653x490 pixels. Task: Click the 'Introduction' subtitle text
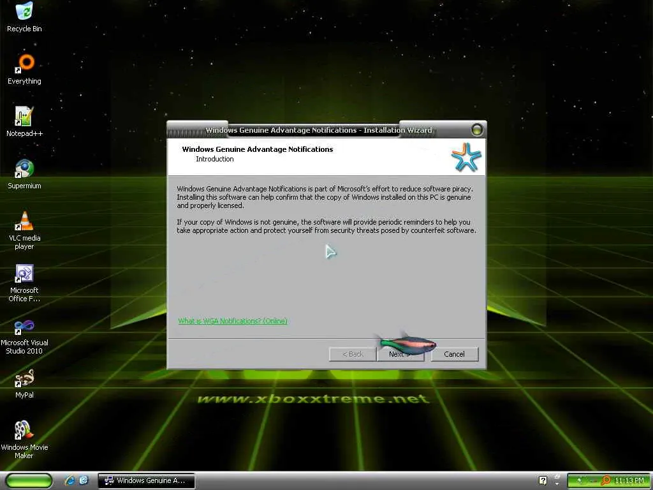click(x=215, y=159)
